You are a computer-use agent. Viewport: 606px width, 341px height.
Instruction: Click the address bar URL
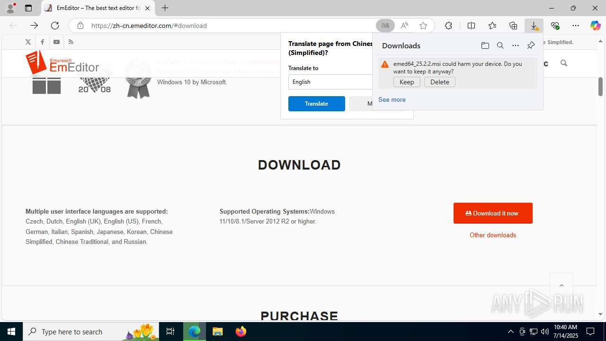click(149, 26)
